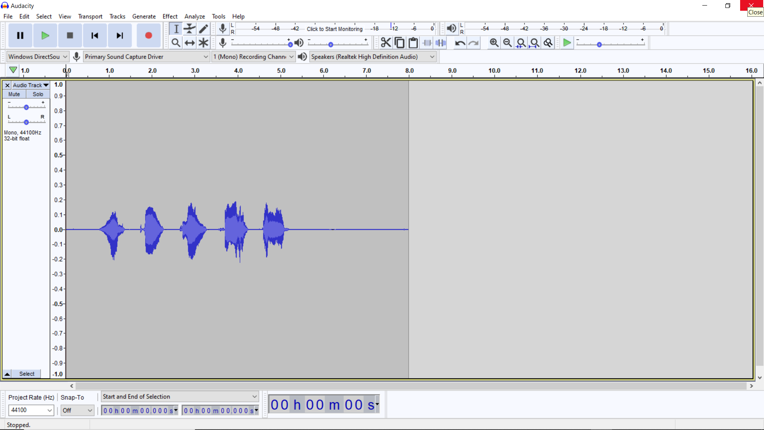The height and width of the screenshot is (430, 764).
Task: Open the Effect menu
Action: (x=170, y=16)
